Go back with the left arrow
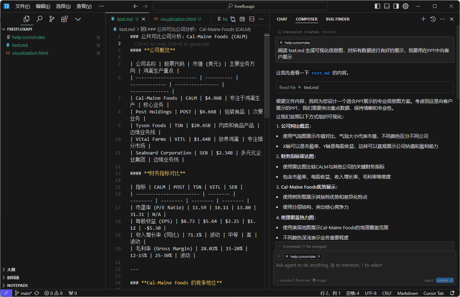This screenshot has height=297, width=460. click(x=136, y=6)
